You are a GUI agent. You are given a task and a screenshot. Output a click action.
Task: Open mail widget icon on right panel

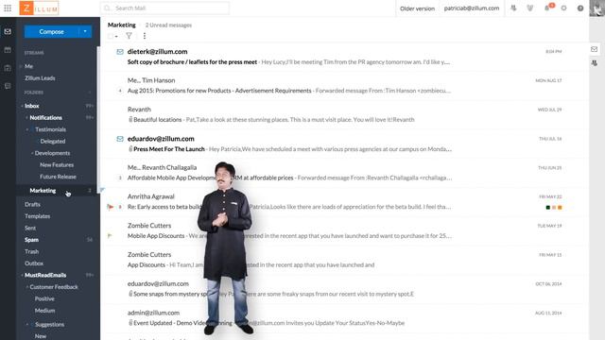click(x=595, y=49)
